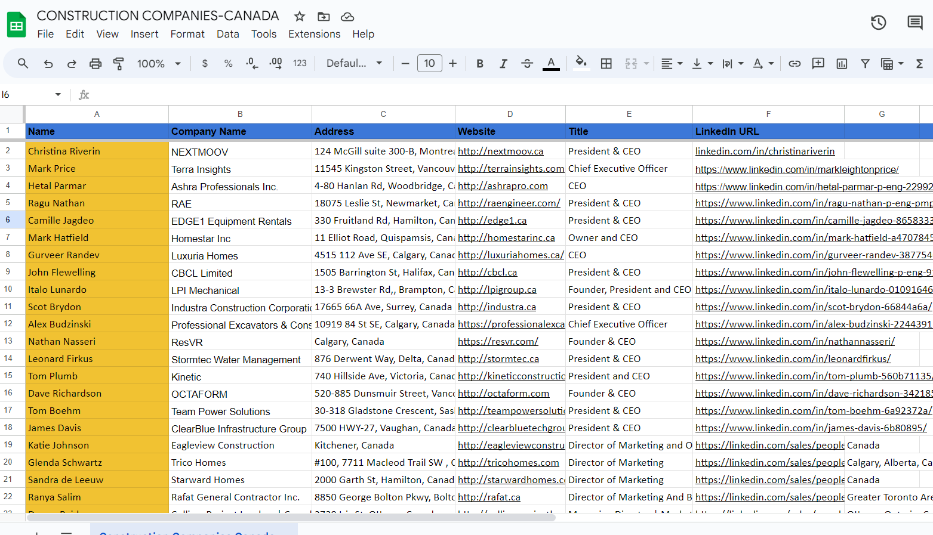Open the http://stormtec.ca website link

click(498, 359)
